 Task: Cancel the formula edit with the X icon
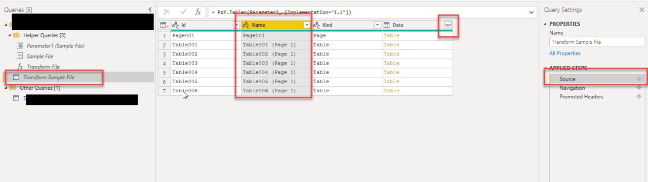coord(167,12)
